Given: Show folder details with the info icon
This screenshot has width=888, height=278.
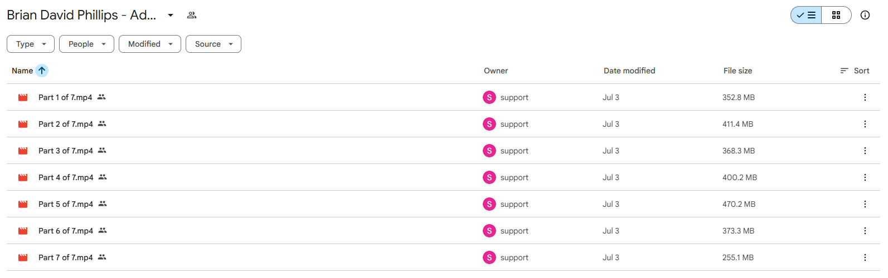Looking at the screenshot, I should (865, 15).
